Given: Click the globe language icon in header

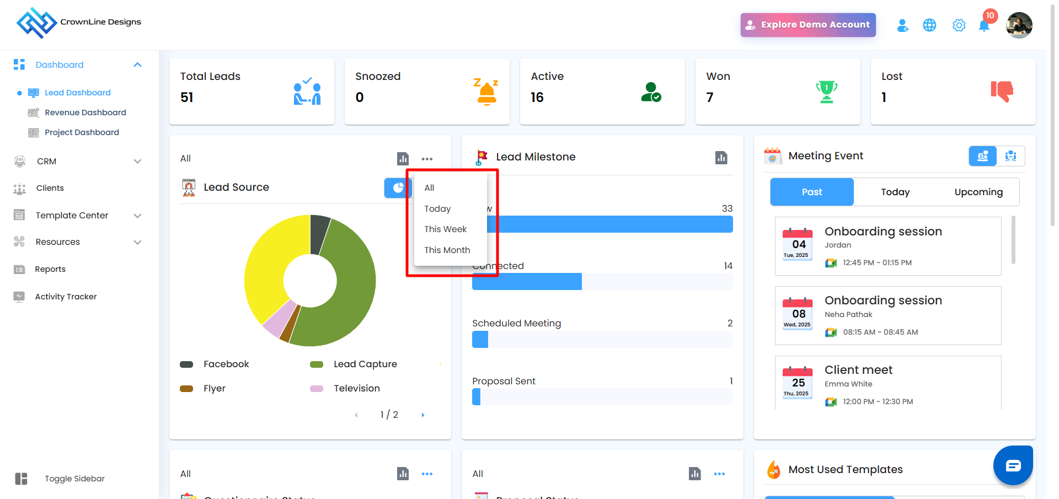Looking at the screenshot, I should [x=929, y=25].
